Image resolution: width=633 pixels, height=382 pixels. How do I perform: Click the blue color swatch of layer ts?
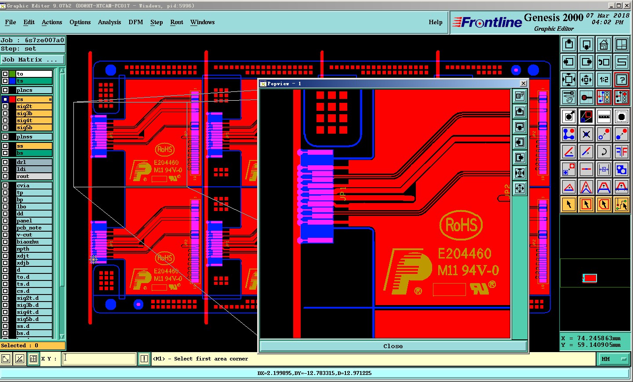pyautogui.click(x=12, y=81)
